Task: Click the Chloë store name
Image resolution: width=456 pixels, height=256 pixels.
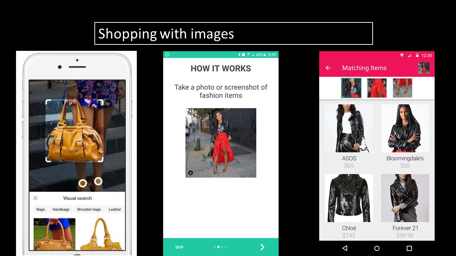Action: (x=349, y=228)
